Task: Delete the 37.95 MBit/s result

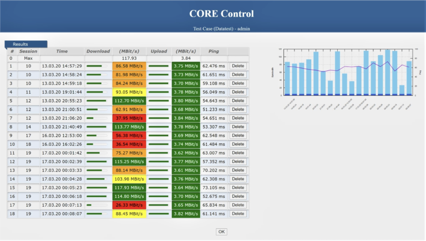Action: [x=238, y=118]
